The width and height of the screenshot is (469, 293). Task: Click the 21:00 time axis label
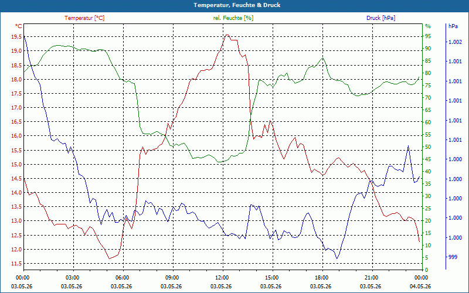(x=371, y=277)
